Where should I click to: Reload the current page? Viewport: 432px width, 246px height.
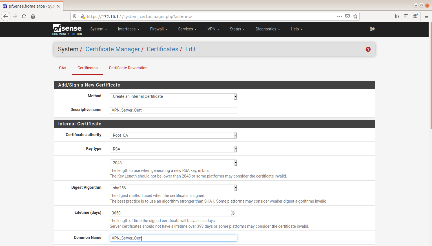point(24,16)
